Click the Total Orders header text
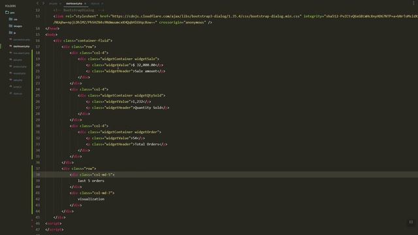 (x=147, y=144)
